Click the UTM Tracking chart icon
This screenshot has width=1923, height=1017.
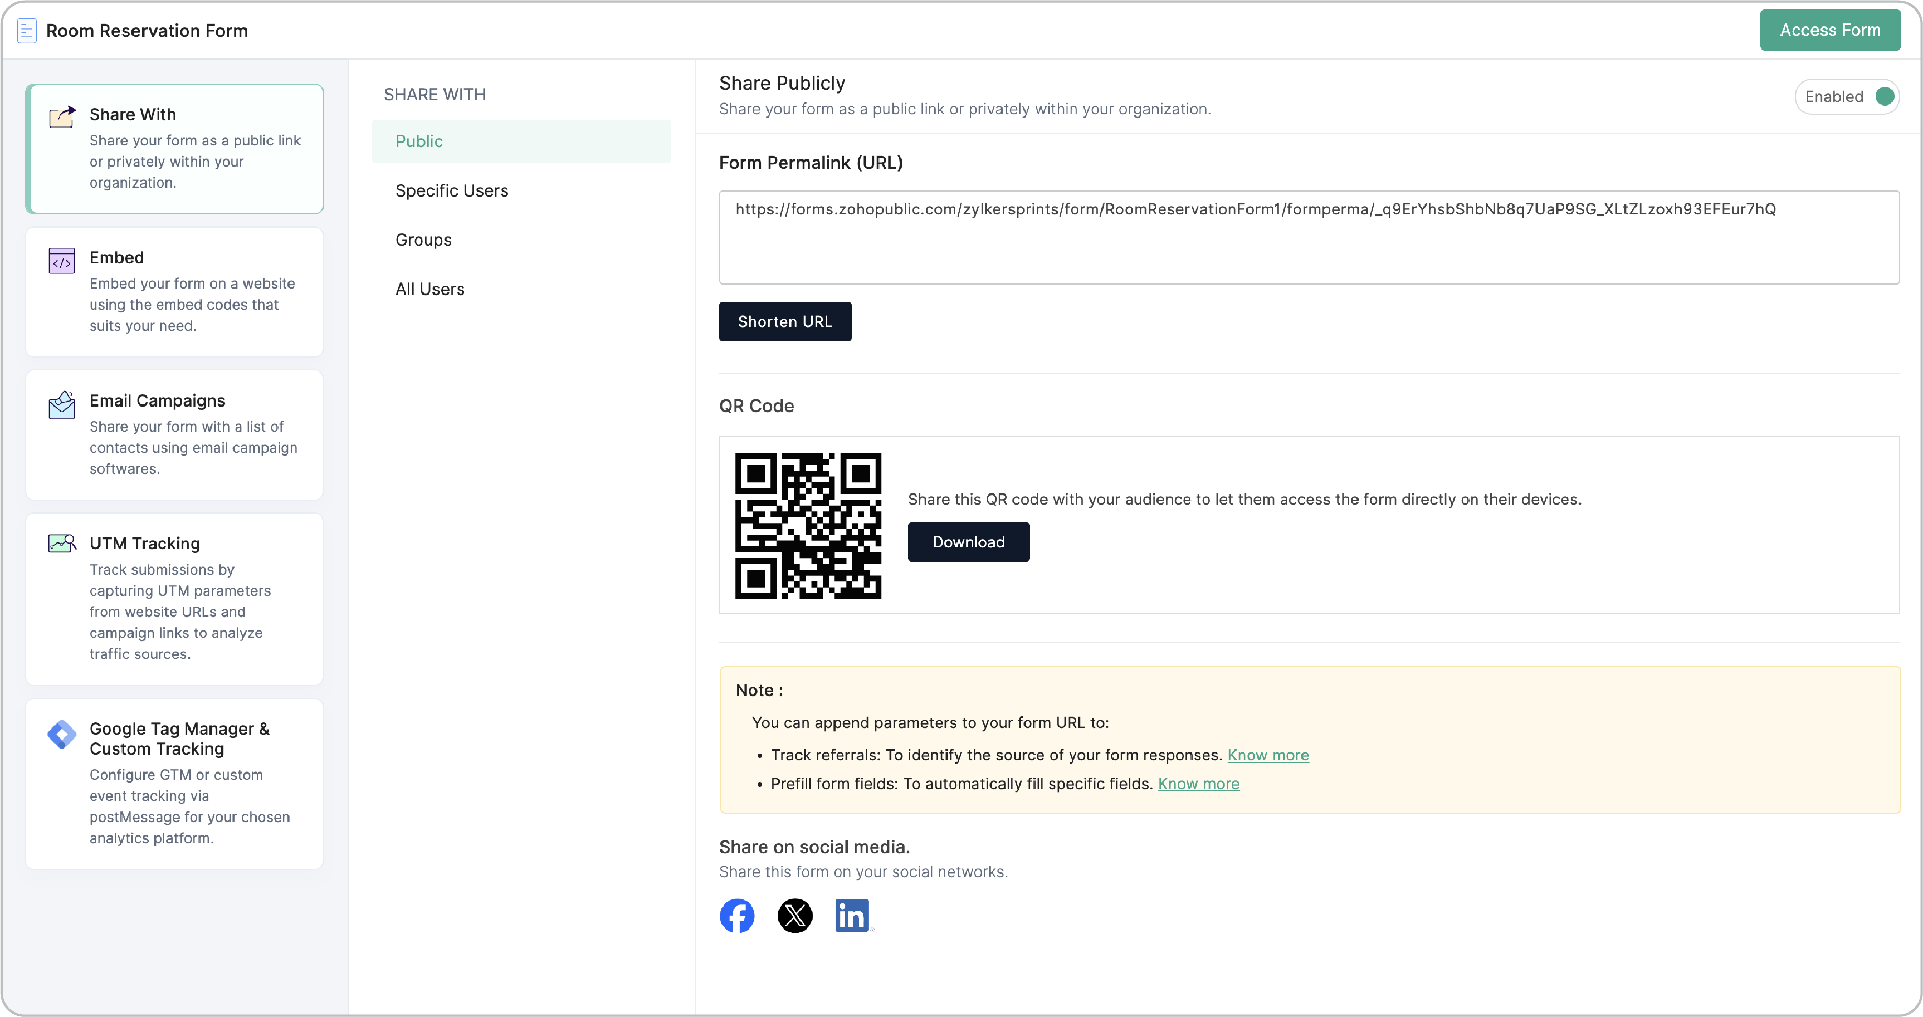[x=62, y=543]
